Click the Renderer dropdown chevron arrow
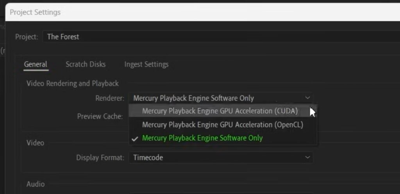The width and height of the screenshot is (400, 194). (x=307, y=98)
